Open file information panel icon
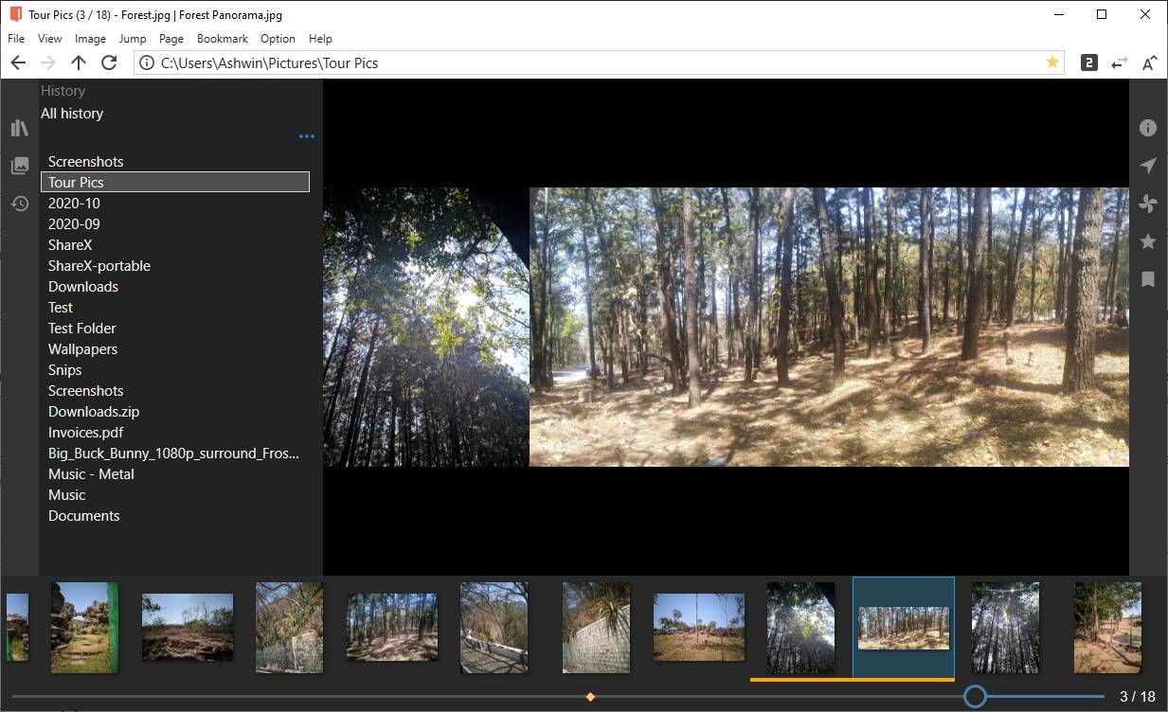Screen dimensions: 1168x712 pyautogui.click(x=1148, y=128)
